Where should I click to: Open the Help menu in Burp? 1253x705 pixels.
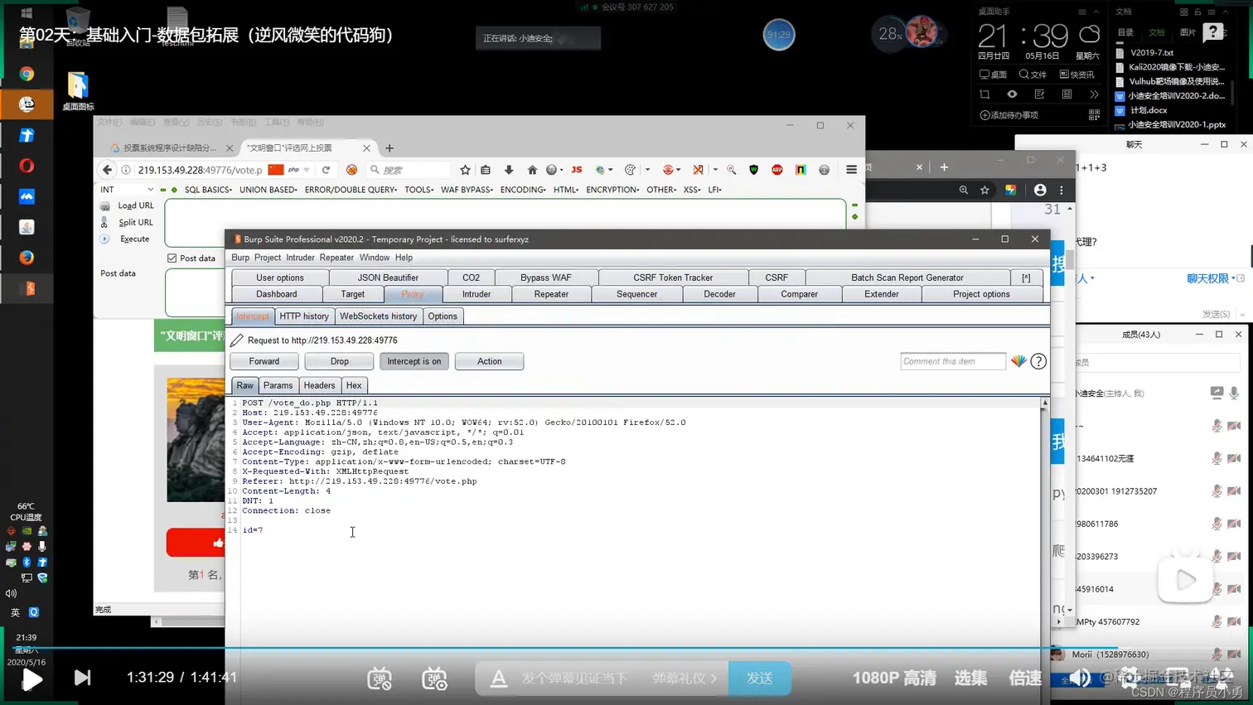point(404,258)
